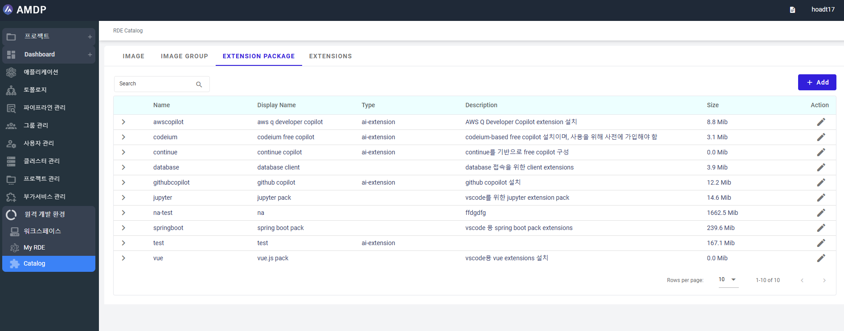Viewport: 844px width, 331px height.
Task: Edit the jupyter package
Action: pos(821,198)
